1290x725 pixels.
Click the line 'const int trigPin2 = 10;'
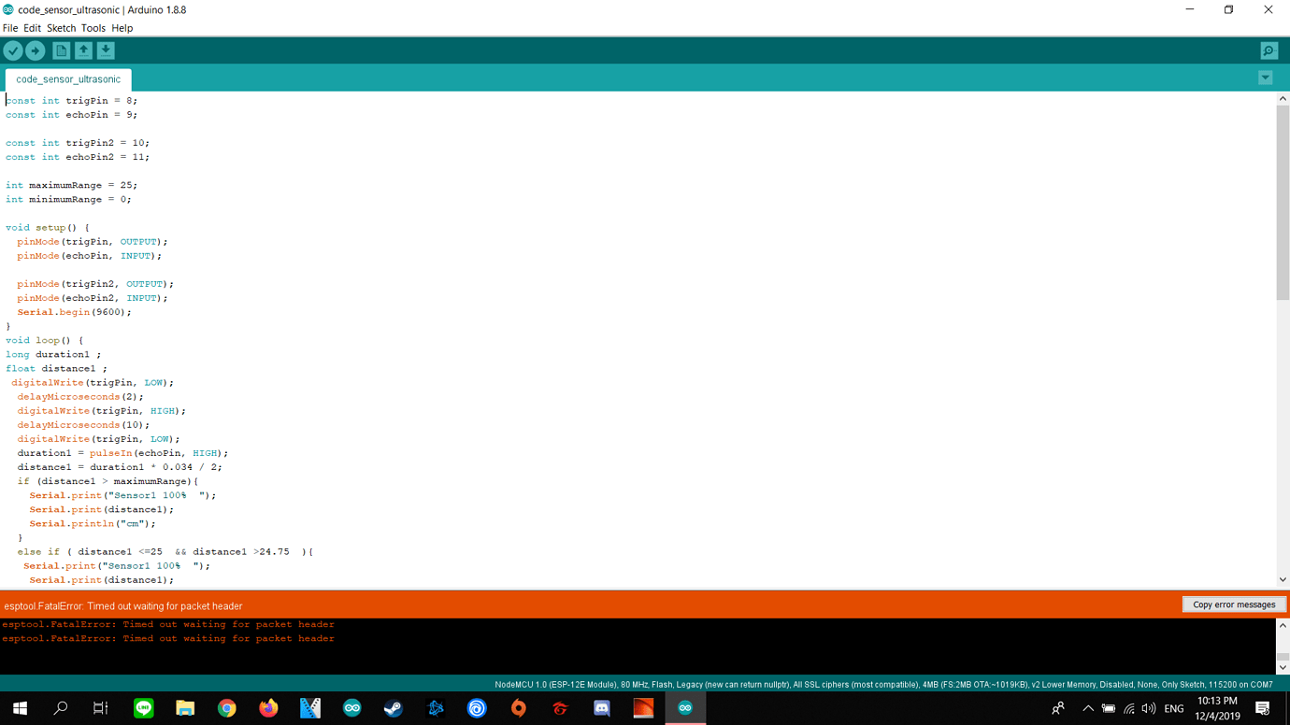(78, 143)
